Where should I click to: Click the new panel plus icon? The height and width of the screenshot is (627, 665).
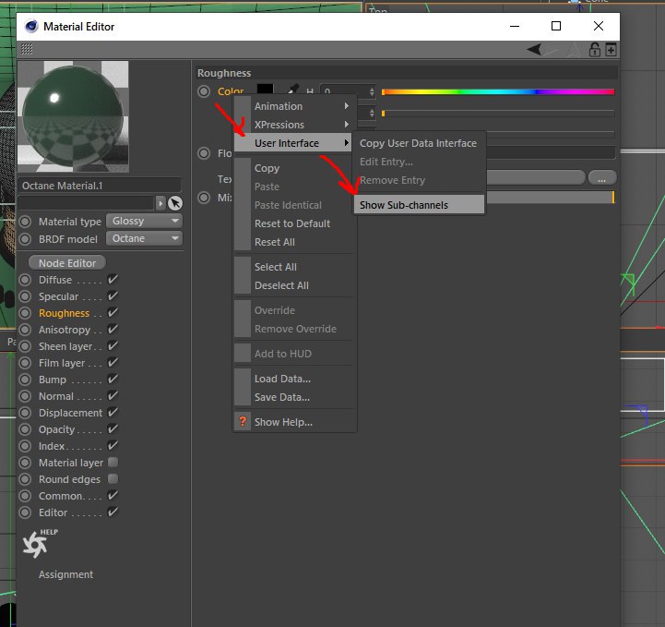coord(611,50)
